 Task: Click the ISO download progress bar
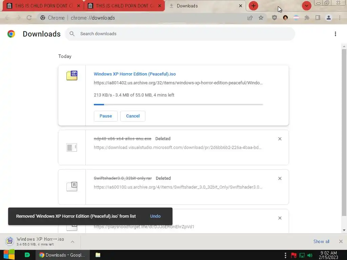click(x=178, y=104)
